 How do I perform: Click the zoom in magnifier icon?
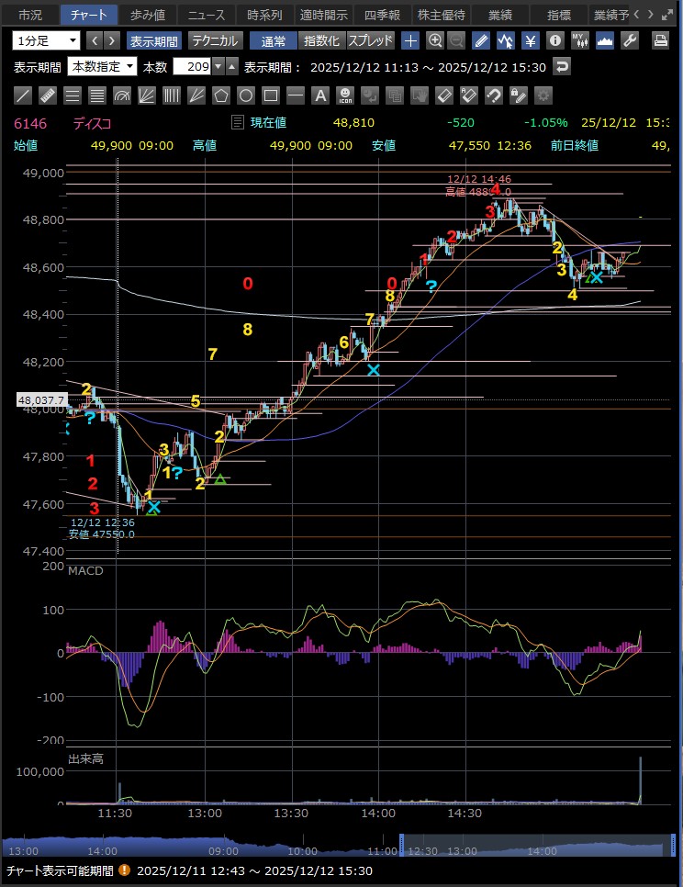click(435, 40)
